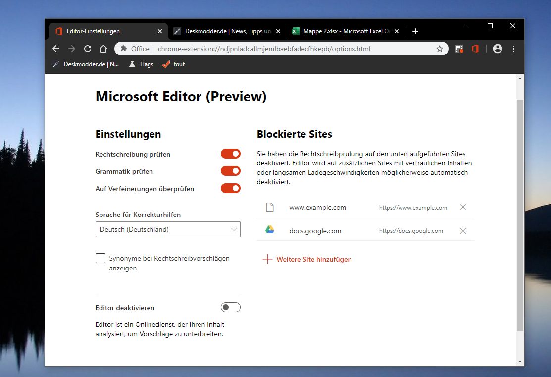This screenshot has height=377, width=551.
Task: Switch to the Editor-Einstellungen tab
Action: tap(108, 31)
